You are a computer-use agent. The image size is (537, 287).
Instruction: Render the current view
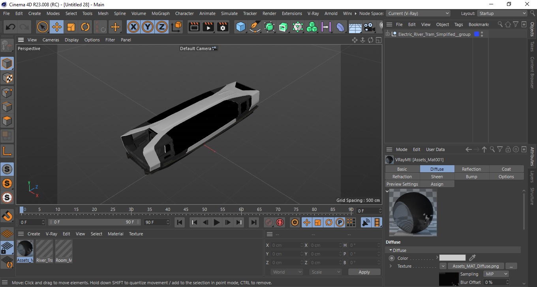pos(194,27)
